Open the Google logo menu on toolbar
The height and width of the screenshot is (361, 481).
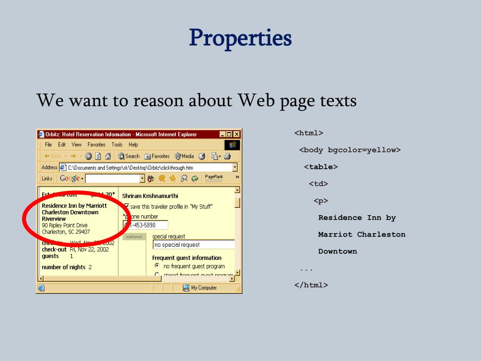pos(71,178)
